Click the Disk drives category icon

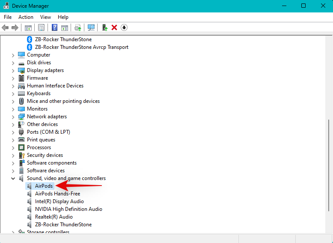21,63
